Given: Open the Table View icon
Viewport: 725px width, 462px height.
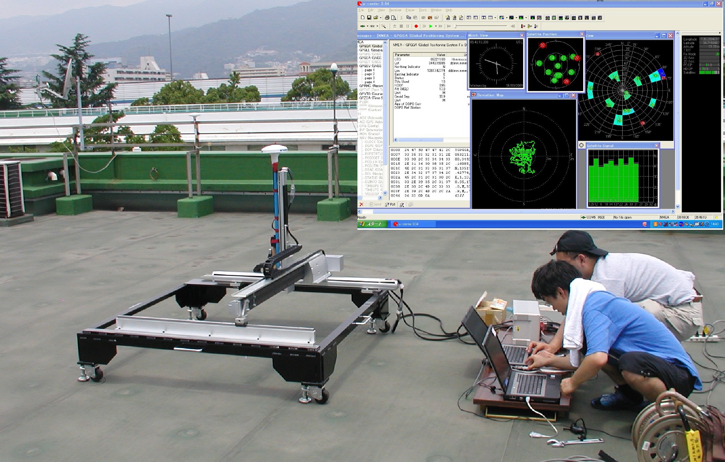Looking at the screenshot, I should (x=490, y=18).
